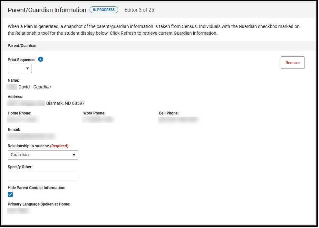This screenshot has width=319, height=228.
Task: Select the Parent/Guardian section header
Action: point(22,46)
